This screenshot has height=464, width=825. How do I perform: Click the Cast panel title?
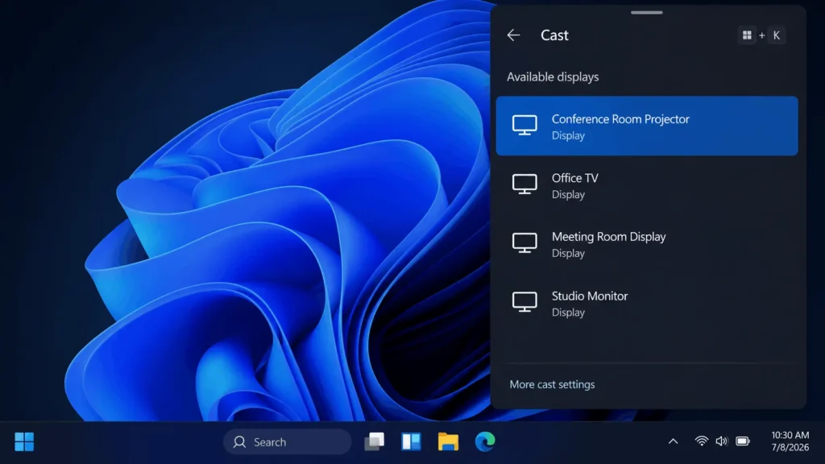click(x=554, y=35)
